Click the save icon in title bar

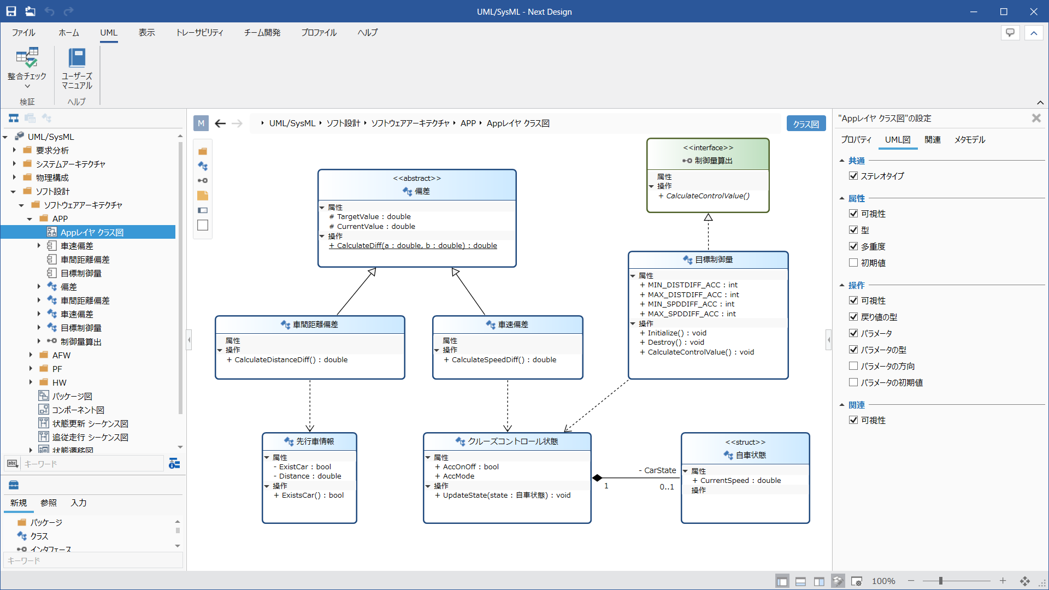click(x=11, y=11)
